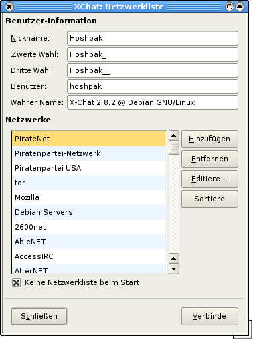Open the Editiere... dialog
Image resolution: width=253 pixels, height=340 pixels.
(x=209, y=179)
